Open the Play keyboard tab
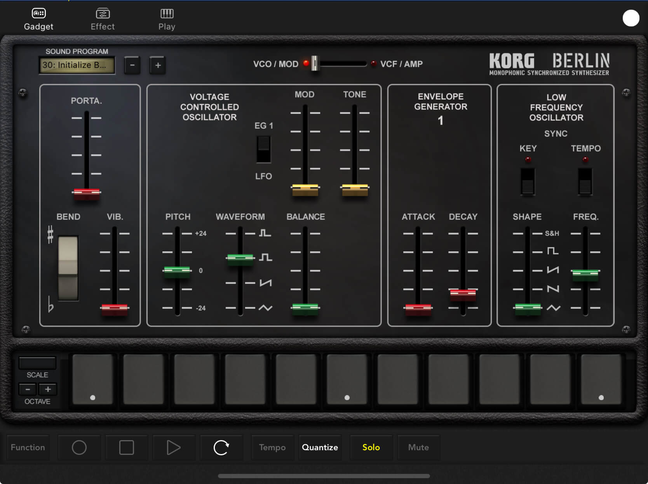Image resolution: width=648 pixels, height=484 pixels. pyautogui.click(x=167, y=19)
